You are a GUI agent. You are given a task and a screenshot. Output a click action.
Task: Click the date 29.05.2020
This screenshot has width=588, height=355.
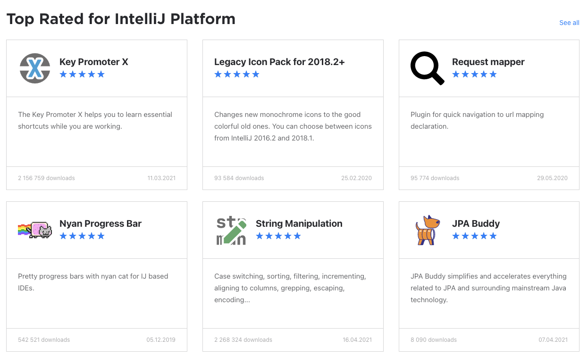[x=552, y=178]
